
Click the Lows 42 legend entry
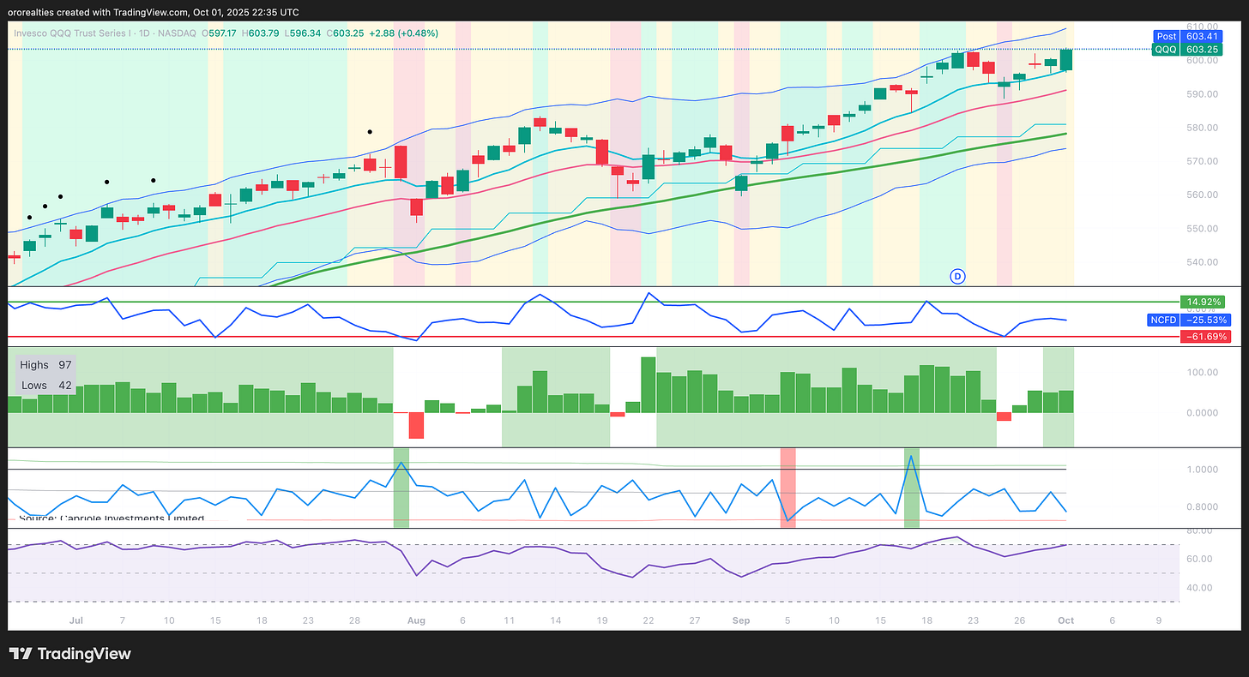[x=45, y=386]
